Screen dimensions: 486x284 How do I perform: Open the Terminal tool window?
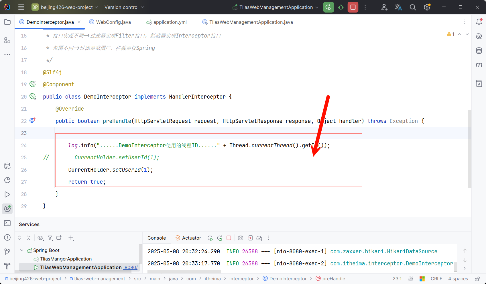[x=7, y=223]
